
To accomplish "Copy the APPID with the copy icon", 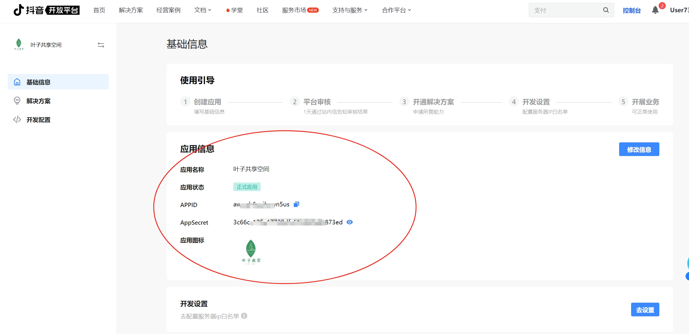I will (x=296, y=204).
